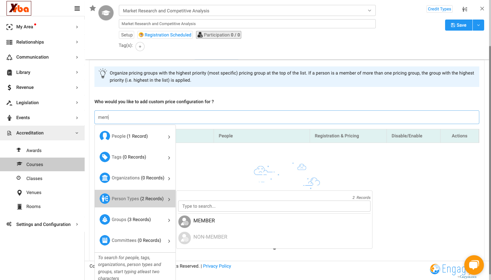Click the favorite star icon

[x=93, y=8]
